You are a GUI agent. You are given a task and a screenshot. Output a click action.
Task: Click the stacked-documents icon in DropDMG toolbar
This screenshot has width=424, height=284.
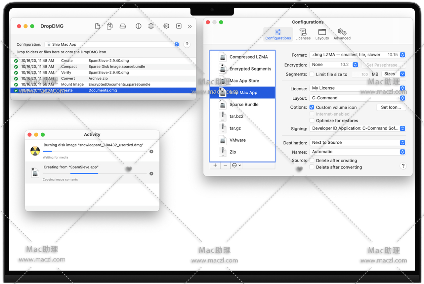pos(110,26)
